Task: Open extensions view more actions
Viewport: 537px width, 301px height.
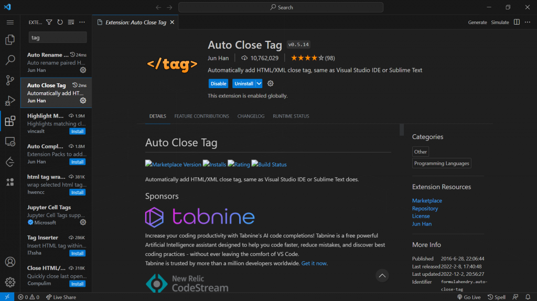Action: coord(82,22)
